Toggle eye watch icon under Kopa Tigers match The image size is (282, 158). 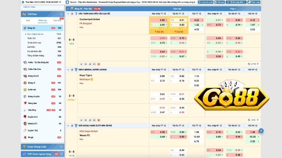point(86,120)
